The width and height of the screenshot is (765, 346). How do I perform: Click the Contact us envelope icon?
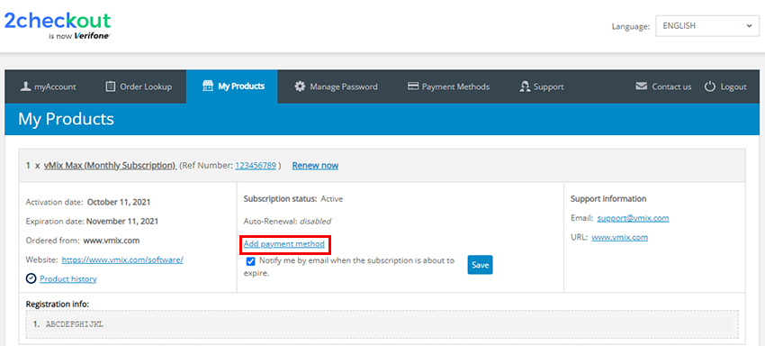[x=641, y=86]
